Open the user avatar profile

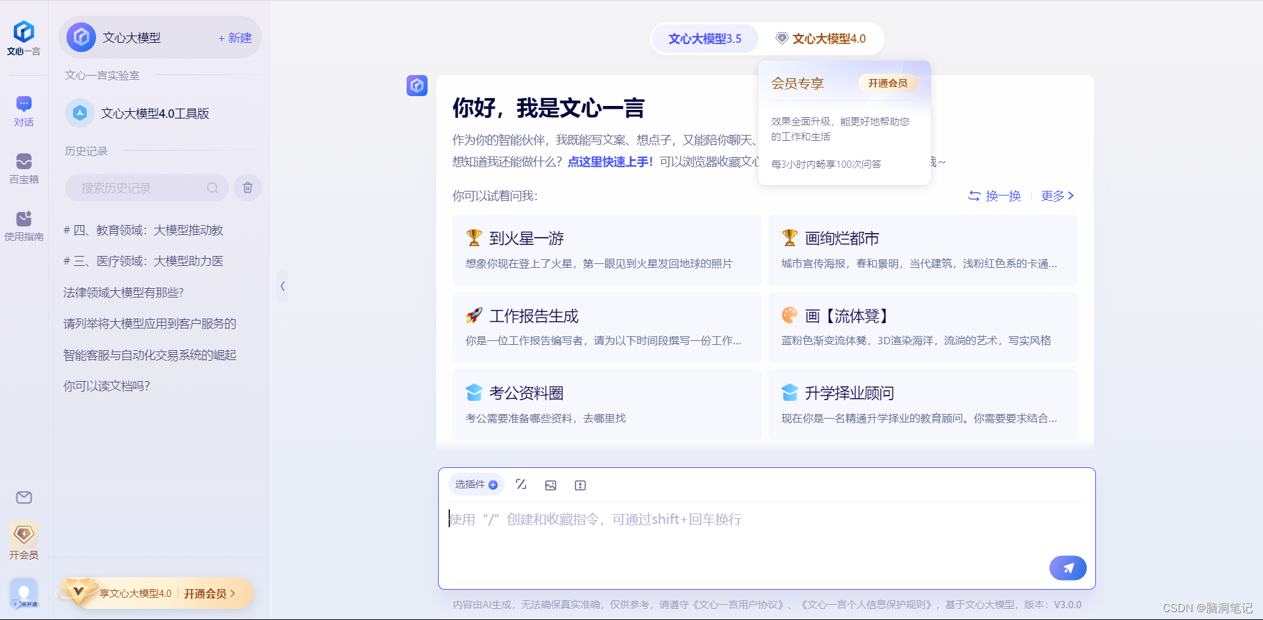pyautogui.click(x=24, y=594)
